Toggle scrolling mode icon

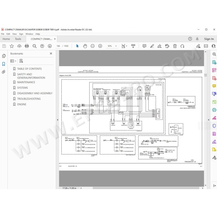[133, 46]
